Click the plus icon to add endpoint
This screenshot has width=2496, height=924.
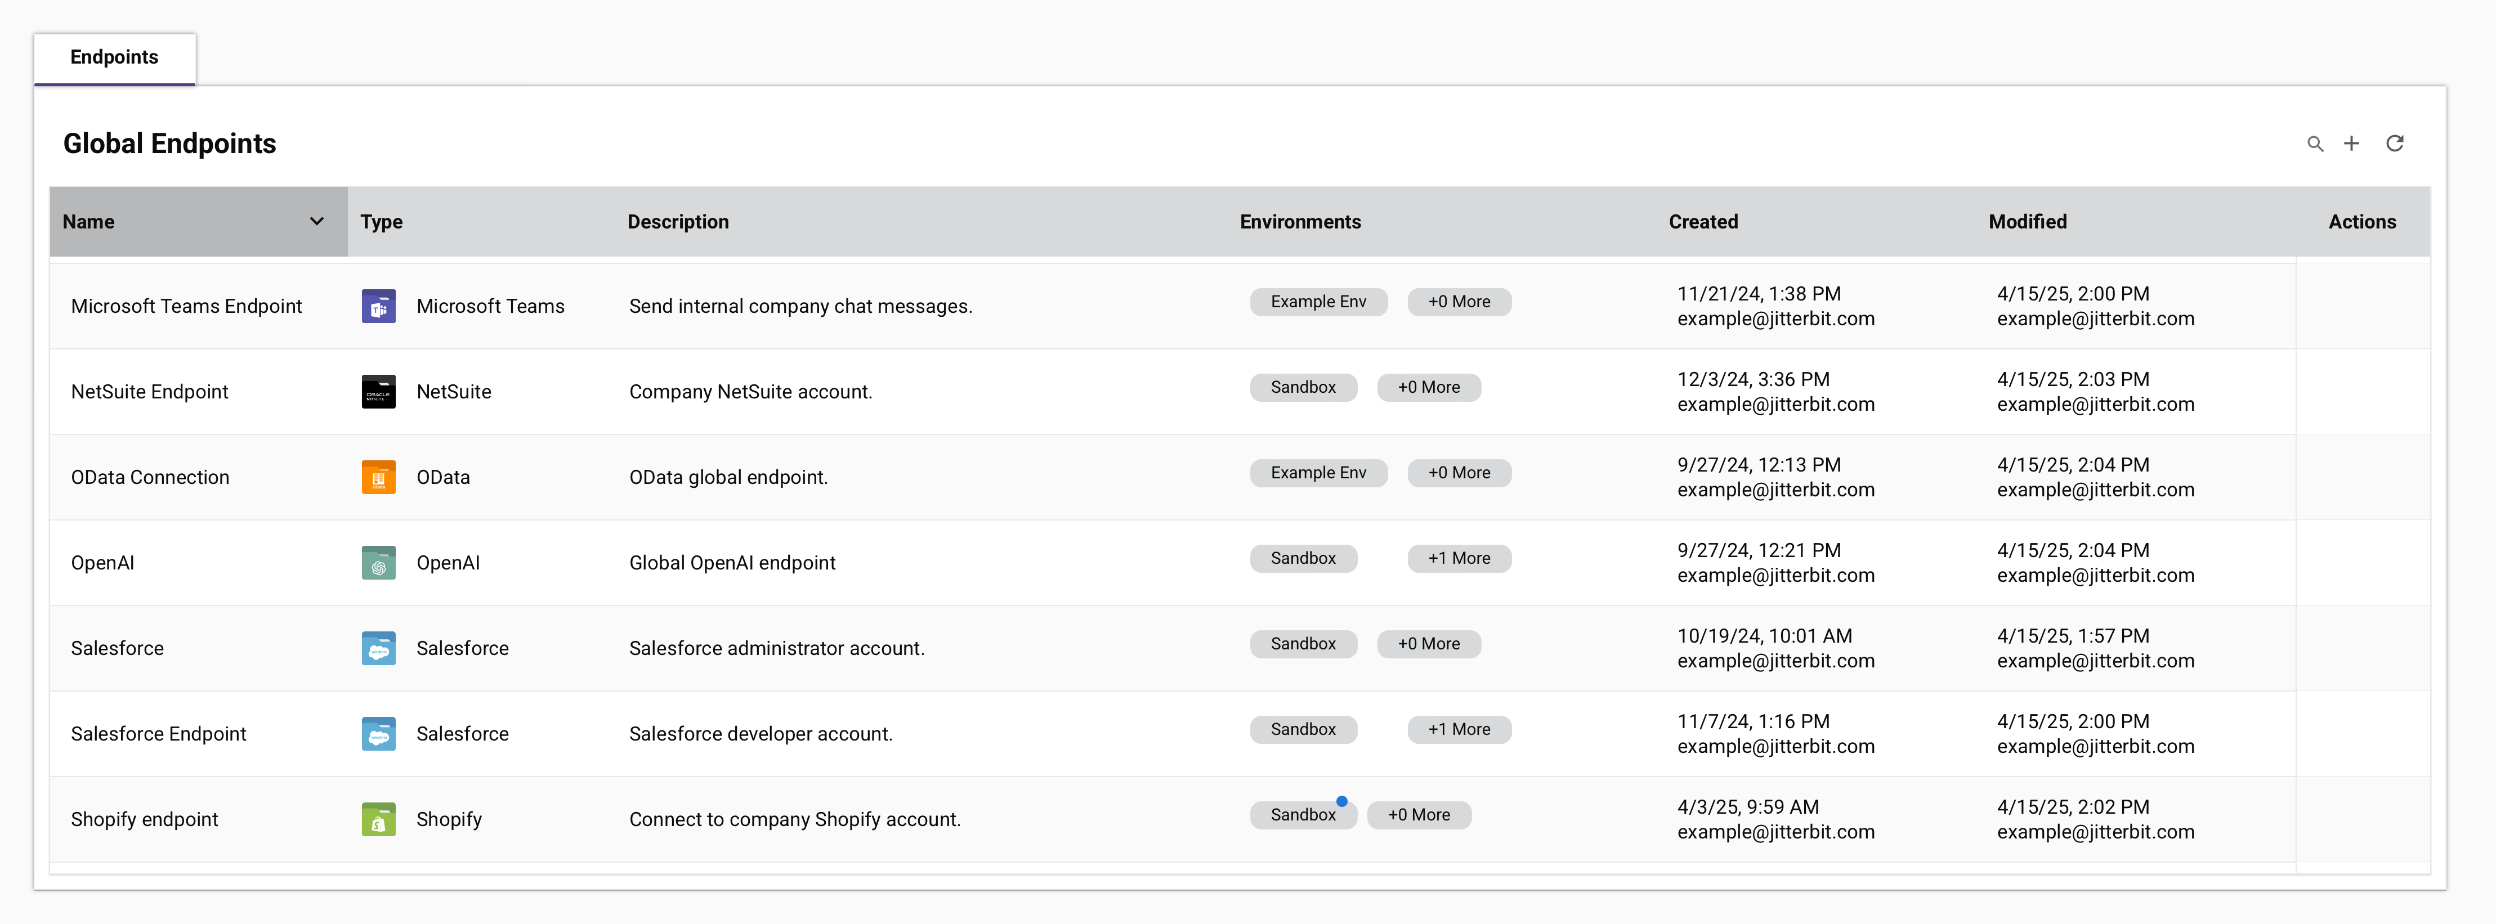tap(2352, 143)
